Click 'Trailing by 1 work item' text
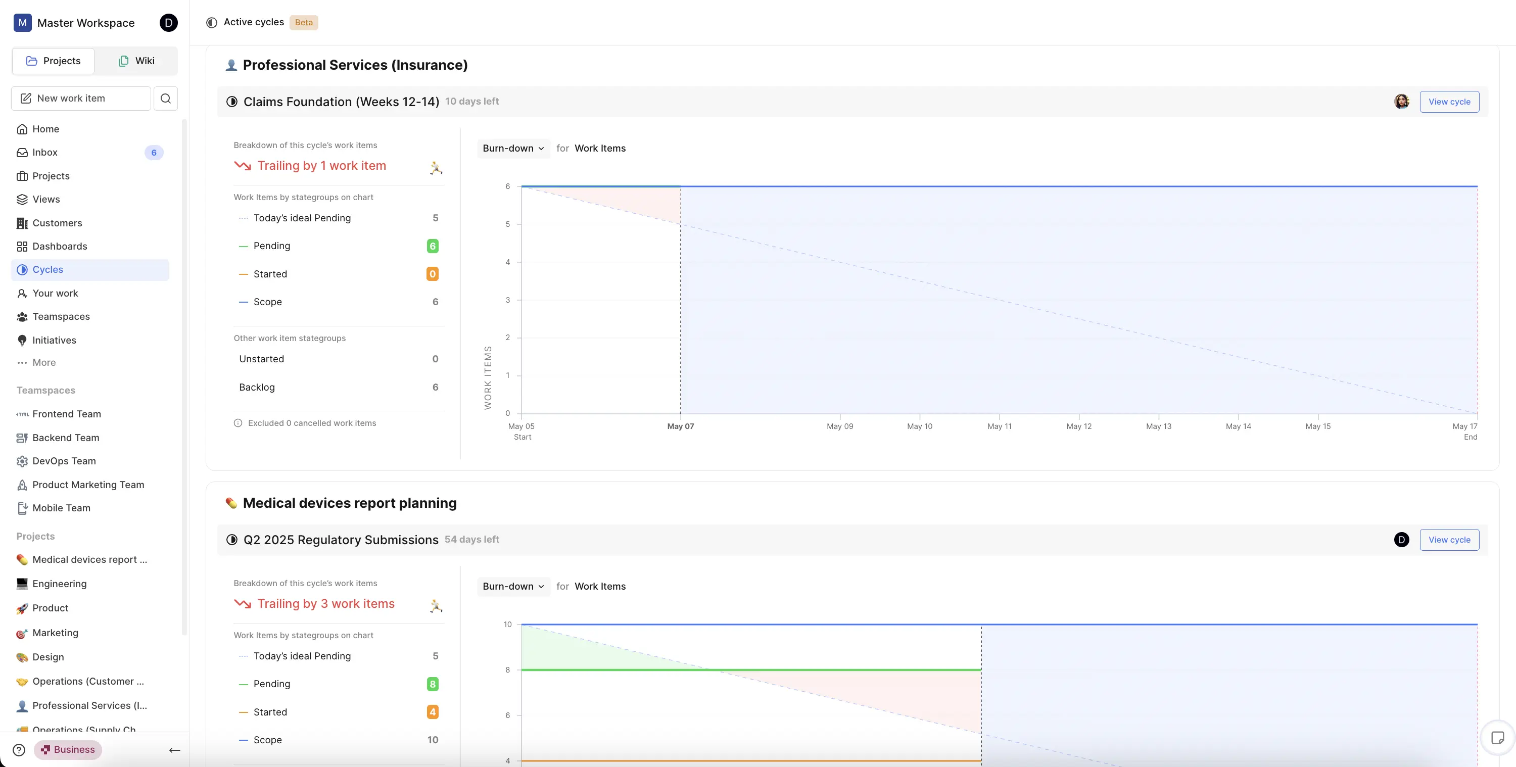1516x767 pixels. point(322,166)
